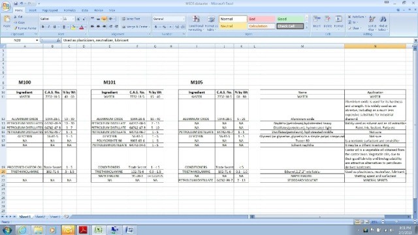Open the Data tab
This screenshot has width=418, height=235.
click(x=85, y=10)
